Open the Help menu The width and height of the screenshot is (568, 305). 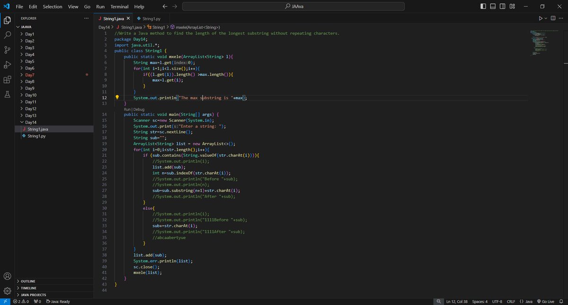click(139, 7)
